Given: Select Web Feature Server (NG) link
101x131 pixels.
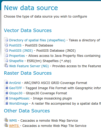Looking at the screenshot, I should (29, 66).
